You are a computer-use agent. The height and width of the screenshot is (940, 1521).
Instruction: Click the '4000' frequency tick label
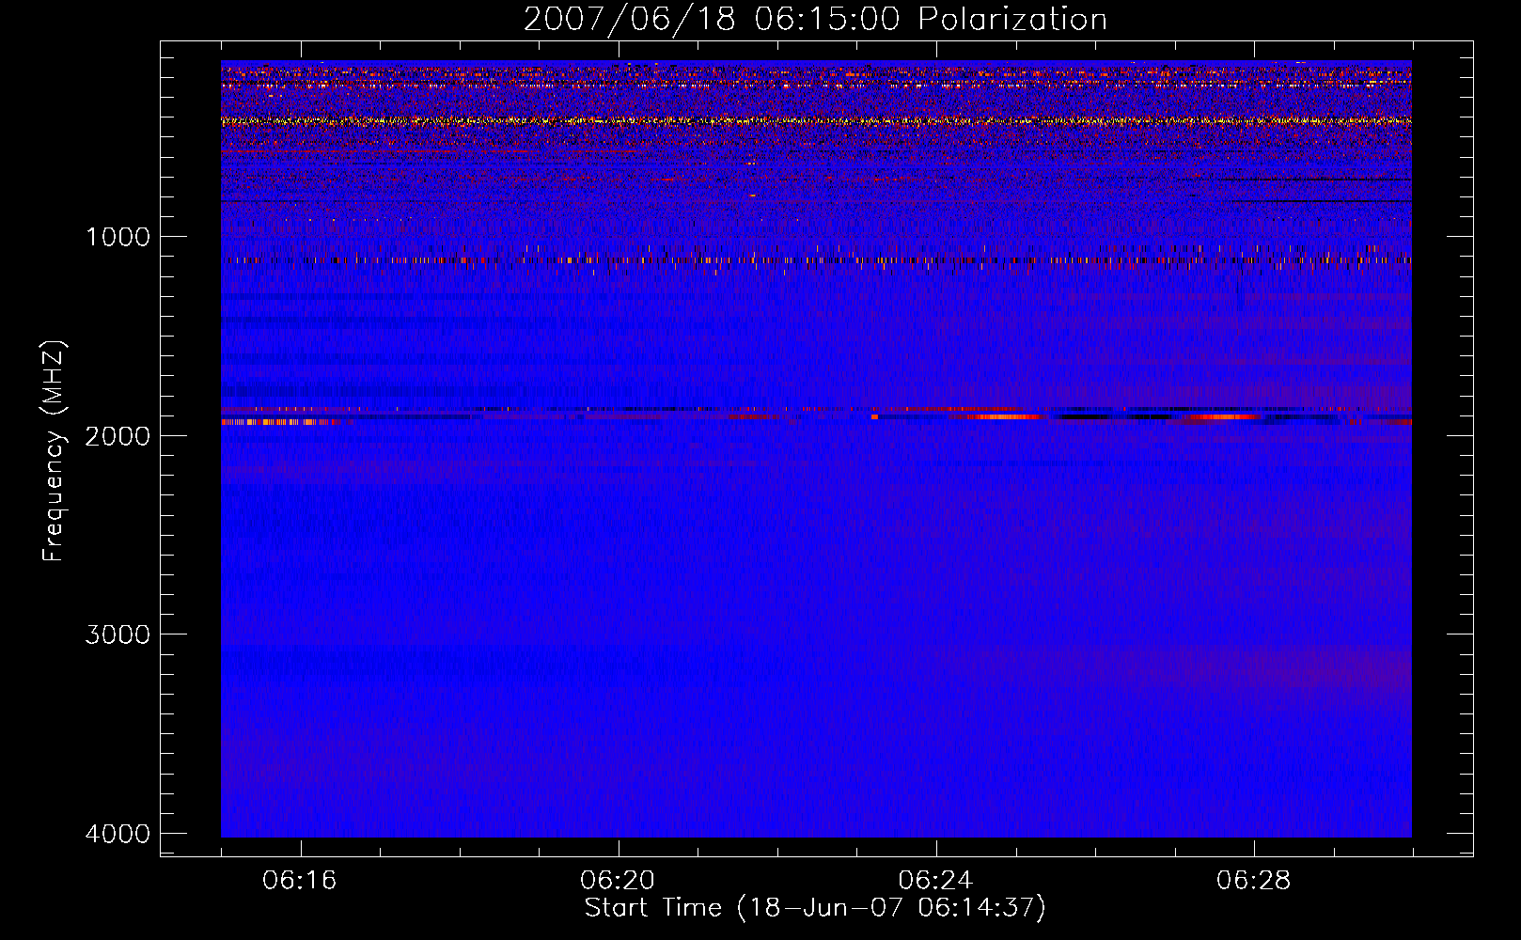[118, 833]
